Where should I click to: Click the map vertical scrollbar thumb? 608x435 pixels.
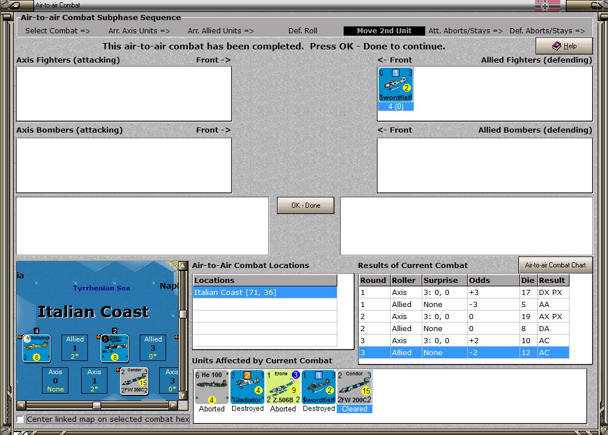[x=183, y=314]
